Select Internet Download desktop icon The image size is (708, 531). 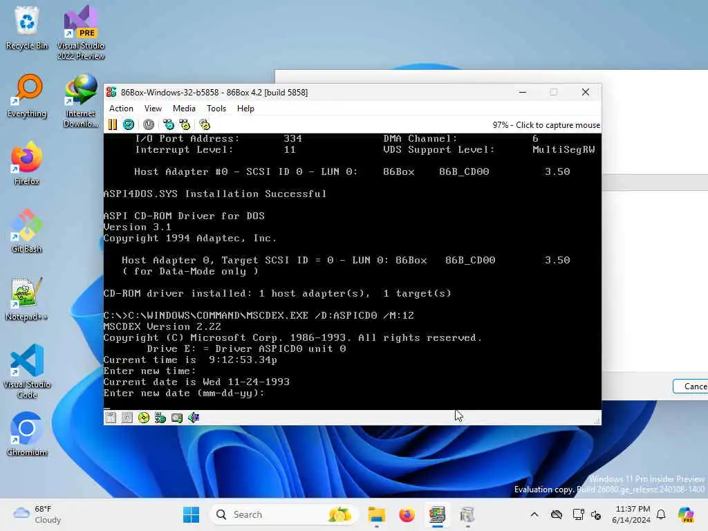(x=81, y=101)
